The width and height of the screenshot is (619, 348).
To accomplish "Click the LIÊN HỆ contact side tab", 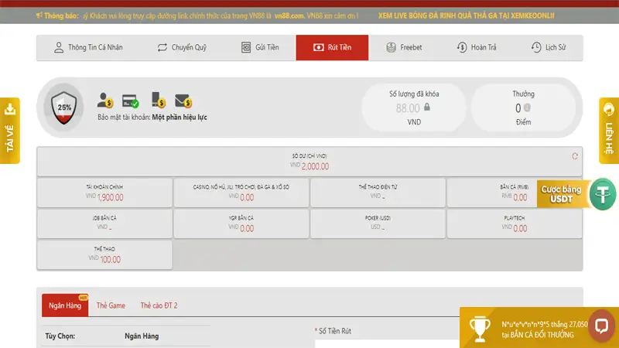I will (609, 130).
